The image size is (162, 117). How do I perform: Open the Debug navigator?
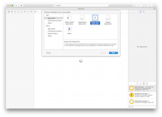coord(25,12)
